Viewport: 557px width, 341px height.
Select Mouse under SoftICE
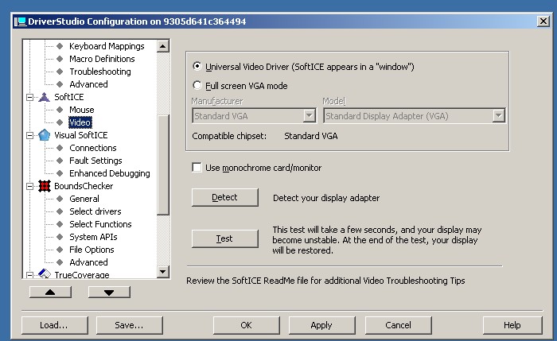click(82, 110)
